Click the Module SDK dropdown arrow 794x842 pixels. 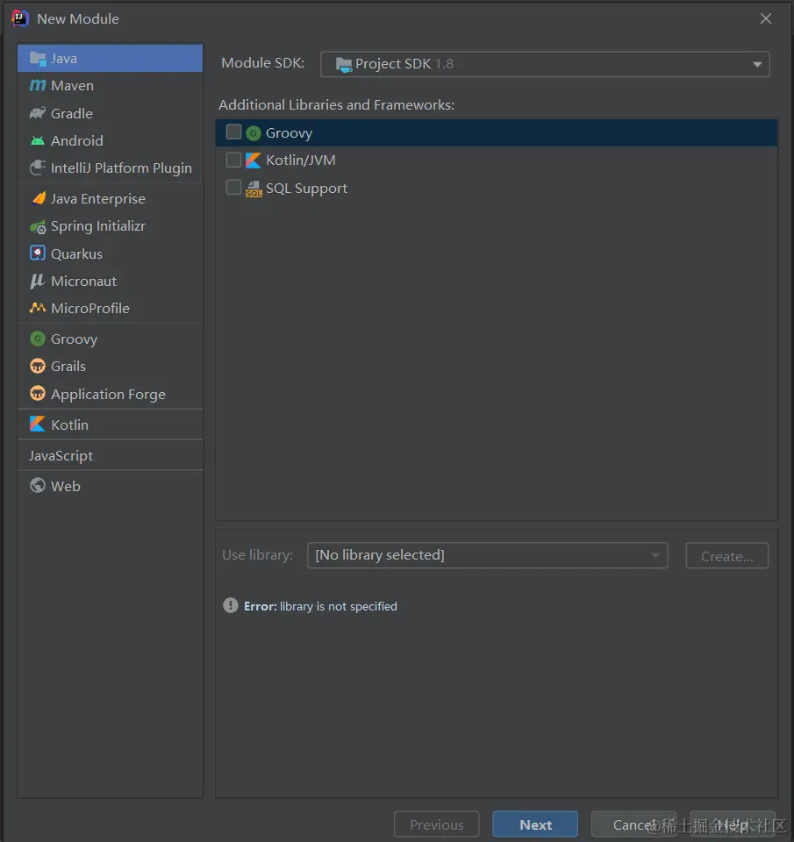pyautogui.click(x=757, y=64)
